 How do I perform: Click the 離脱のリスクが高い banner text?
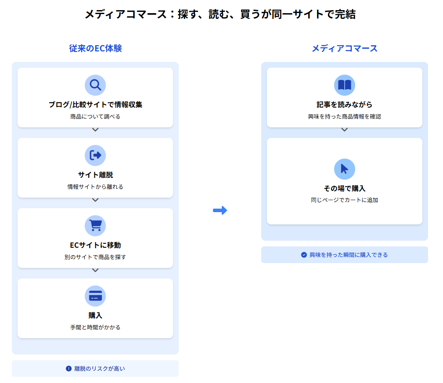pyautogui.click(x=99, y=369)
